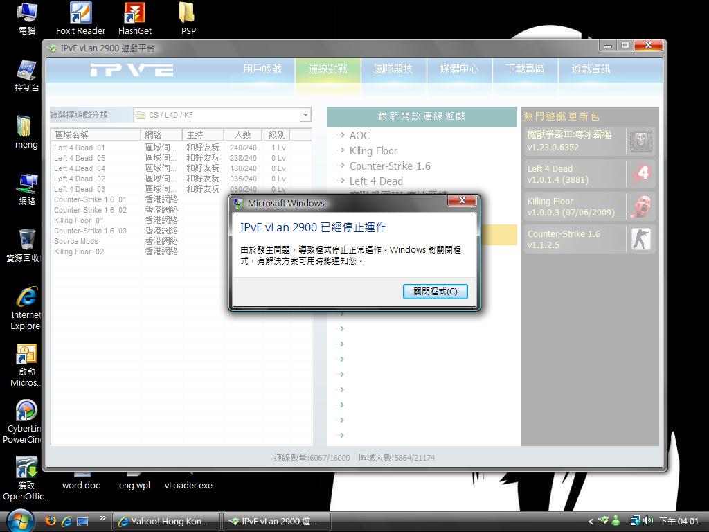Select the Left 4 Dead 03 room row
The height and width of the screenshot is (532, 709).
pos(181,189)
